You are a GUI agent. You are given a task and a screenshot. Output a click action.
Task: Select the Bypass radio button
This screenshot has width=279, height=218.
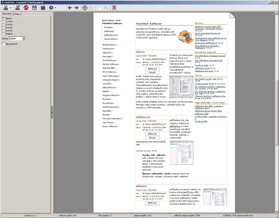[3, 18]
